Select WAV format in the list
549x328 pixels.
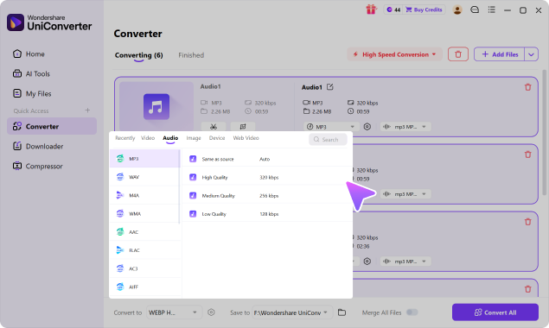[144, 177]
